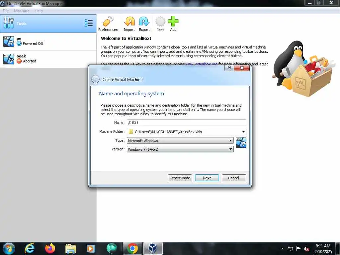Viewport: 340px width, 255px height.
Task: Show hidden system tray icons
Action: (282, 249)
